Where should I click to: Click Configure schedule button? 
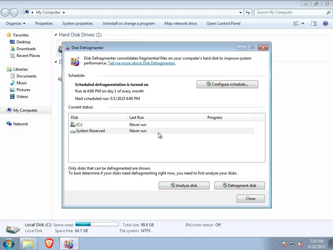click(227, 84)
